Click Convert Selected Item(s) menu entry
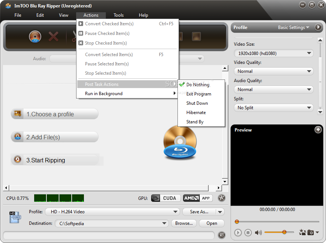 click(x=127, y=55)
